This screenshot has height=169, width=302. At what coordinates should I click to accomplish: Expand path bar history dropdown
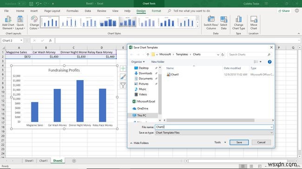coord(218,55)
